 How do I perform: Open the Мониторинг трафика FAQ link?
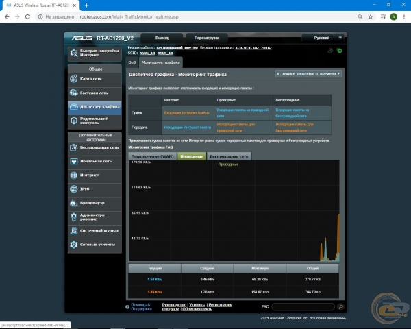(151, 147)
